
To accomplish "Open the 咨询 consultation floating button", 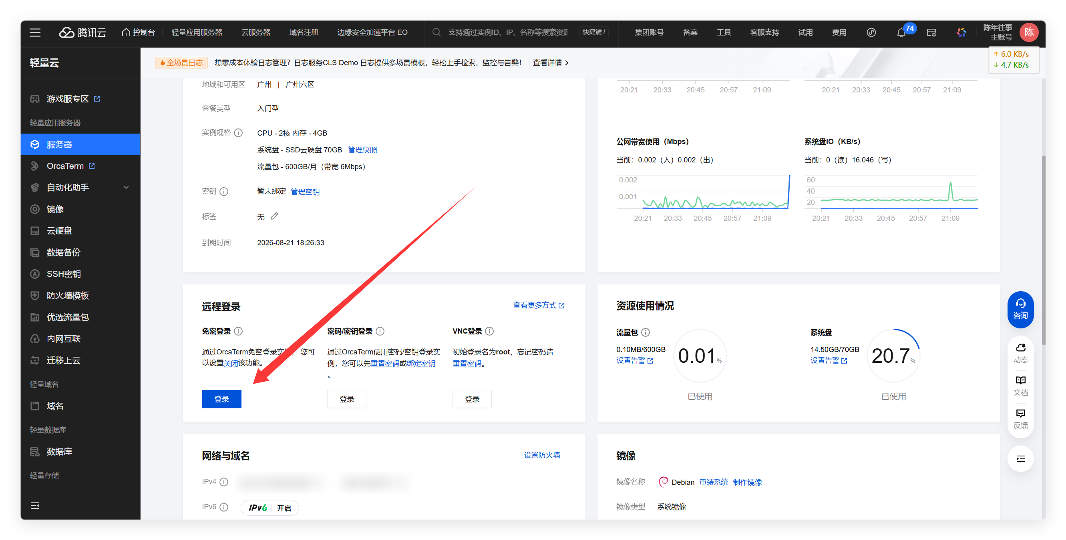I will click(x=1020, y=310).
